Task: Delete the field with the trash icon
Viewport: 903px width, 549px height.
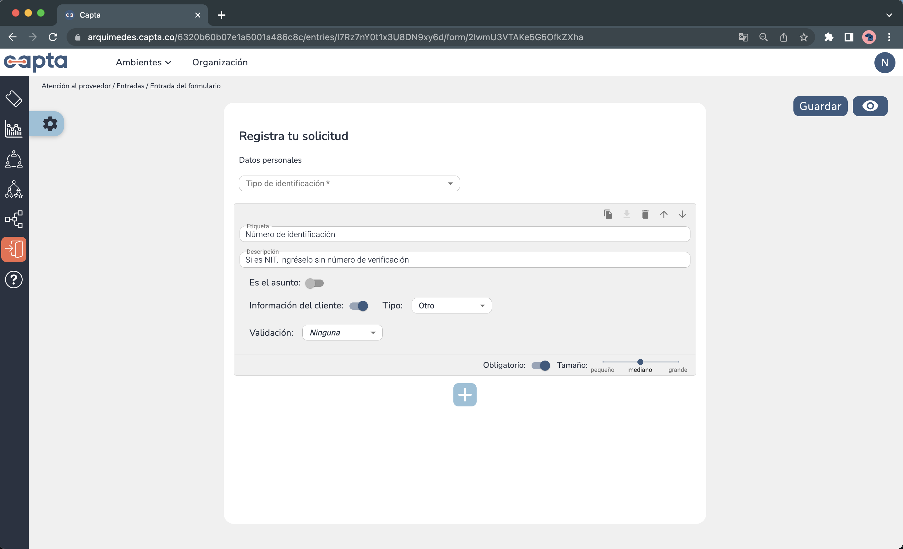Action: click(645, 215)
